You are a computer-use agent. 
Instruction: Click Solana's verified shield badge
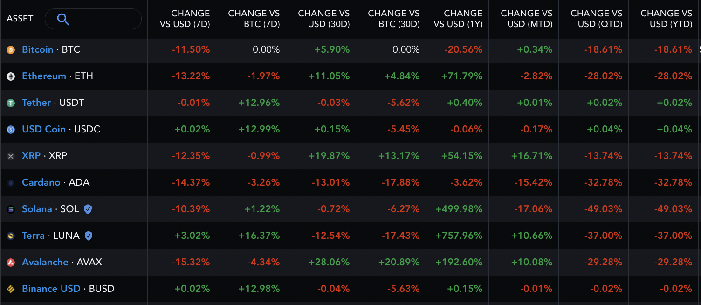click(x=88, y=209)
